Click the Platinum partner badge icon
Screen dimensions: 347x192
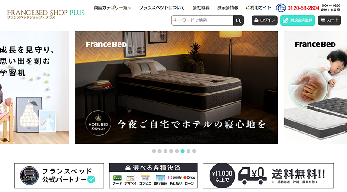pyautogui.click(x=29, y=176)
